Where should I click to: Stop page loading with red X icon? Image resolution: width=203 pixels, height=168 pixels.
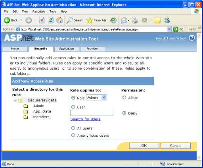pyautogui.click(x=42, y=20)
